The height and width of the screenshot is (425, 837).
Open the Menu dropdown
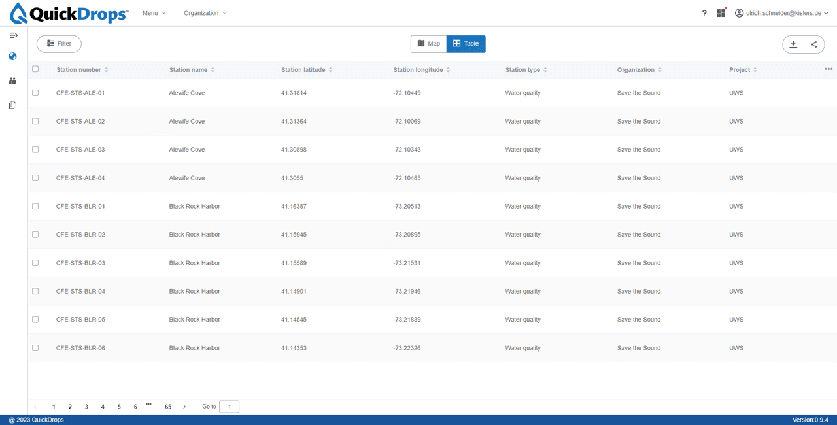point(154,13)
